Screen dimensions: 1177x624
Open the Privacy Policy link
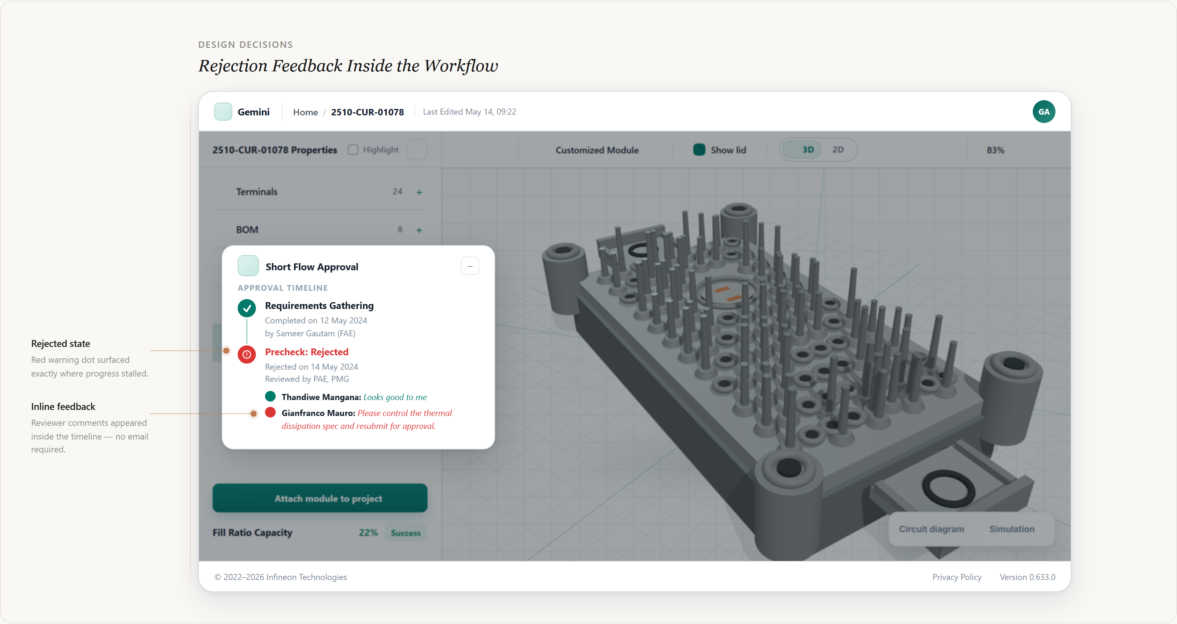(957, 577)
